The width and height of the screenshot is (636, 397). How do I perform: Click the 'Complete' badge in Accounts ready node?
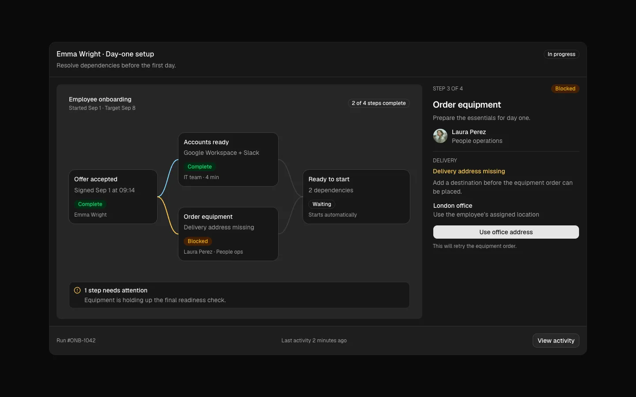pos(200,167)
